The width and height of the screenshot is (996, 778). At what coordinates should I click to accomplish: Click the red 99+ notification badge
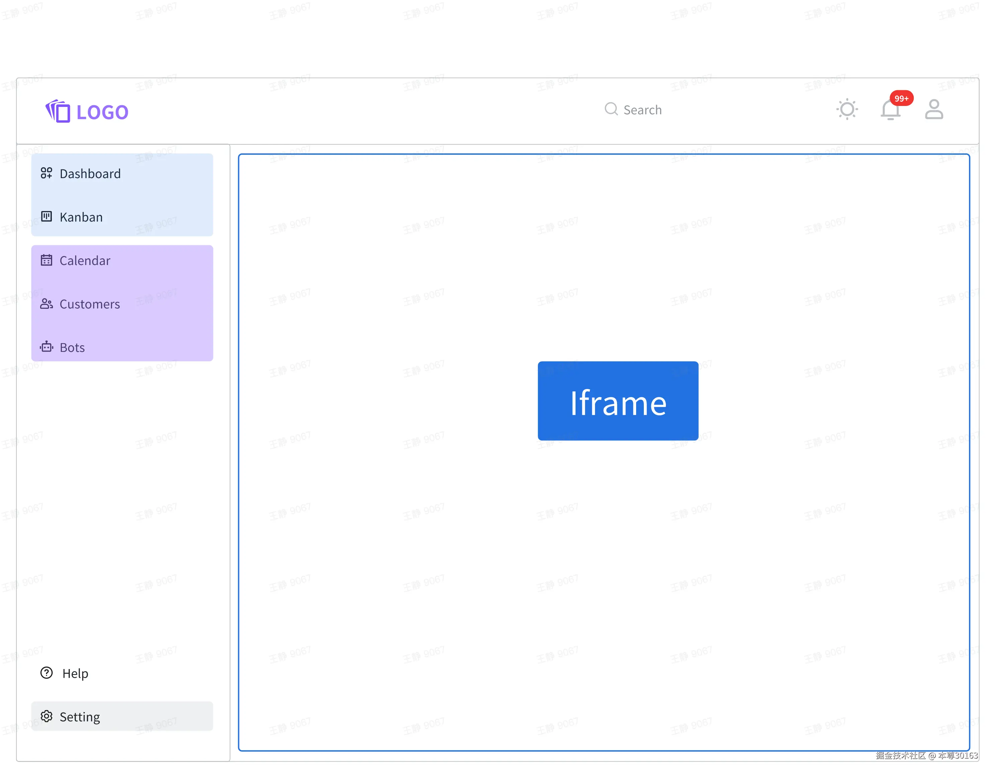(901, 99)
